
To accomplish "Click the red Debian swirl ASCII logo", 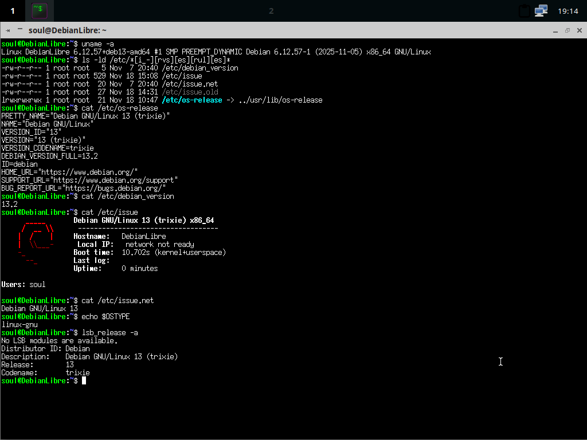I will click(x=36, y=241).
